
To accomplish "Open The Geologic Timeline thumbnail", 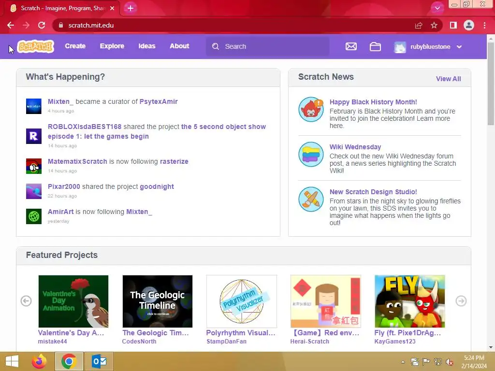I will point(158,301).
